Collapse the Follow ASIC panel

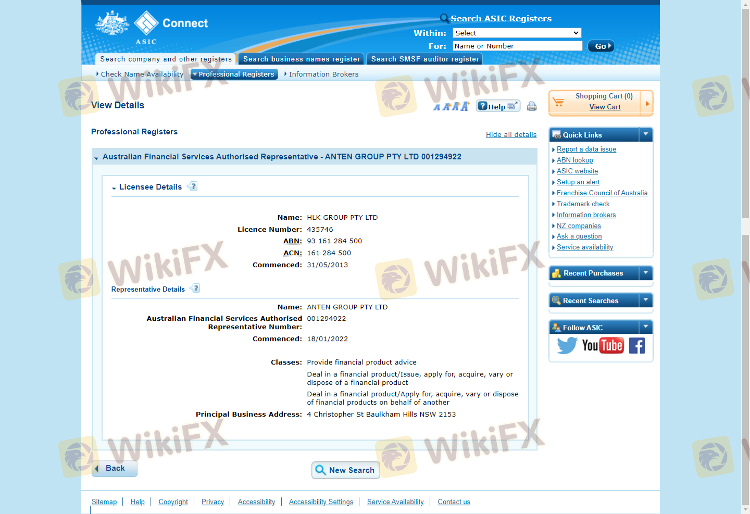coord(645,327)
